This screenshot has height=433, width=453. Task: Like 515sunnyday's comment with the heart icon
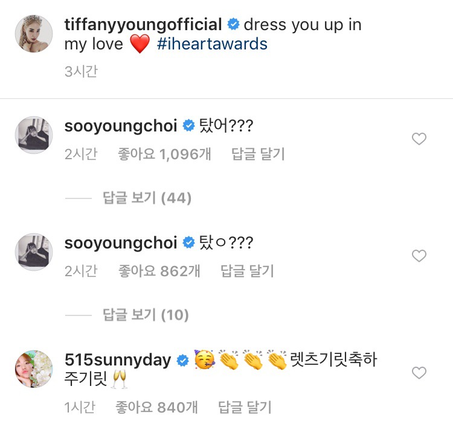419,373
